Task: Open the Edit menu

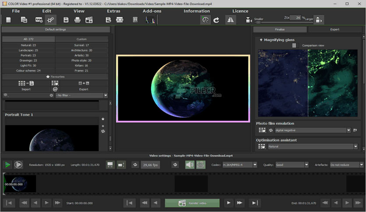Action: tap(47, 11)
